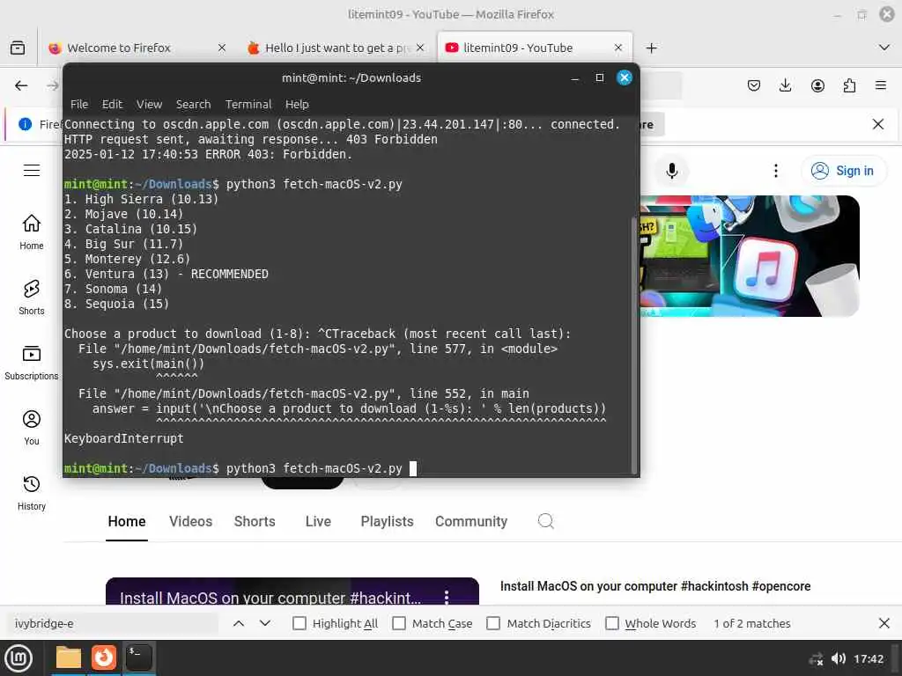Open channel Videos tab
Viewport: 902px width, 676px height.
(190, 521)
